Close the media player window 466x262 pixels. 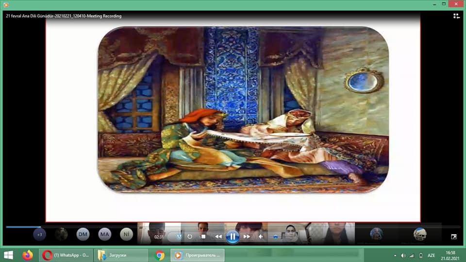(x=456, y=4)
